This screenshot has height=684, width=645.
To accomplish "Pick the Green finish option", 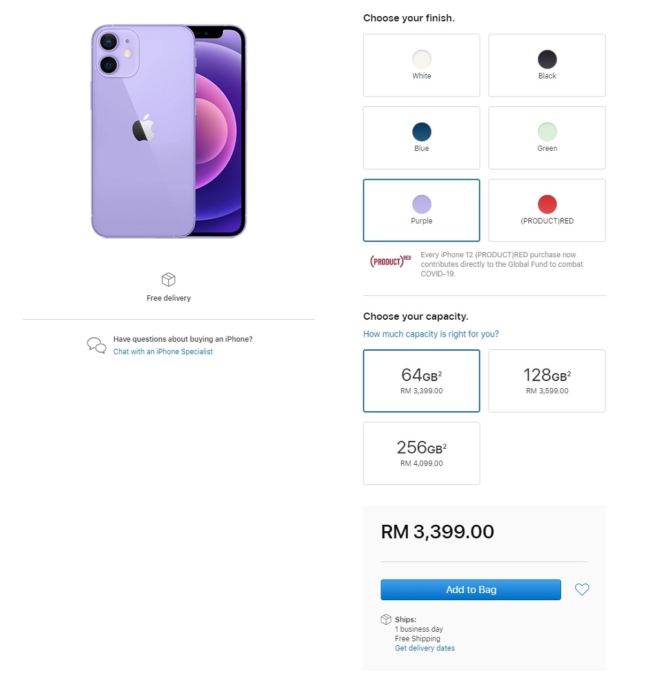I will coord(546,138).
